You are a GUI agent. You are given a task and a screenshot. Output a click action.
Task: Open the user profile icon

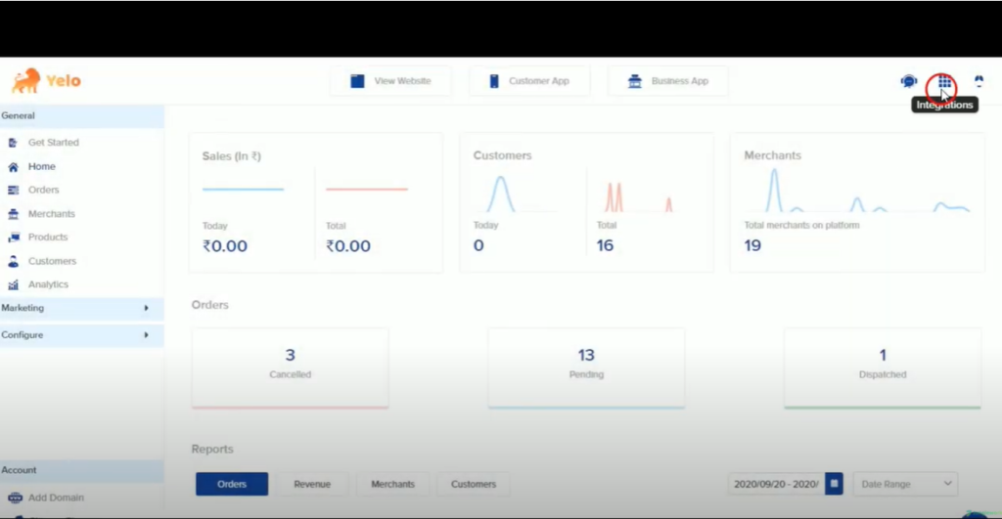click(979, 81)
